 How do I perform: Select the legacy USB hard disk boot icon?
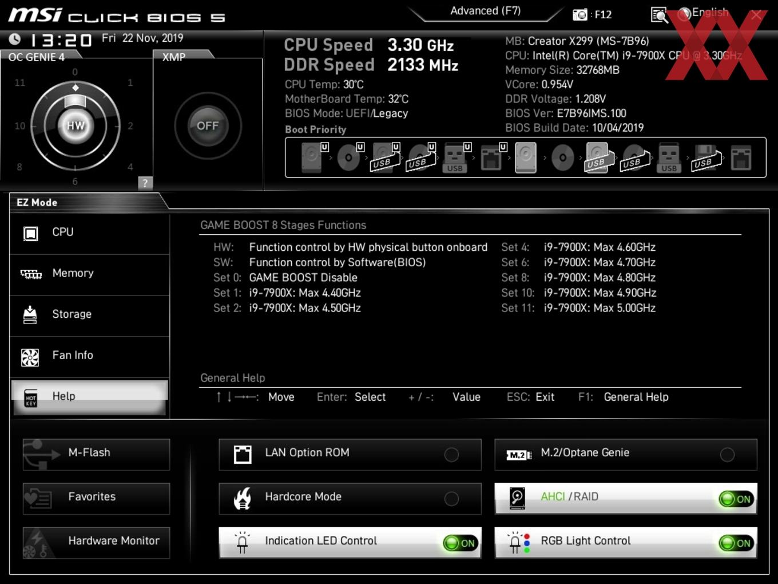598,157
